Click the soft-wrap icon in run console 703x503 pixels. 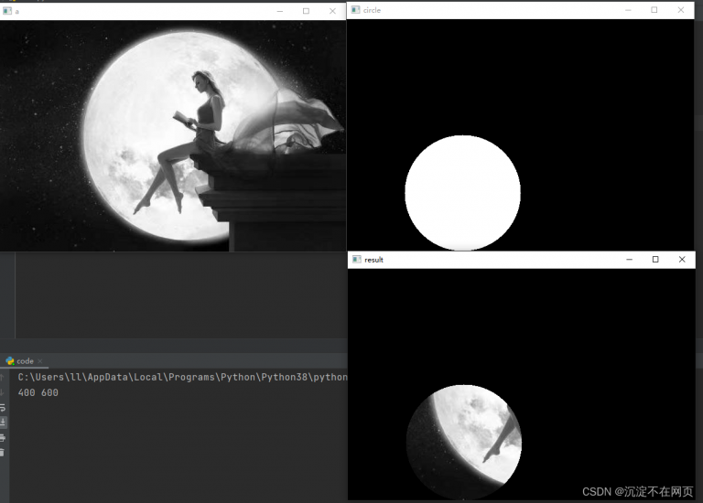[x=3, y=407]
